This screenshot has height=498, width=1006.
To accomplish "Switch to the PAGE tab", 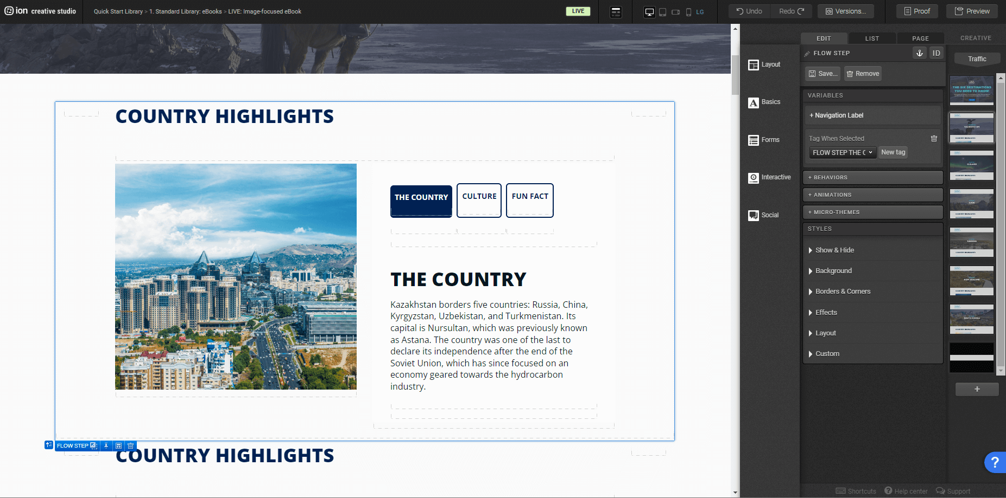I will [x=920, y=38].
